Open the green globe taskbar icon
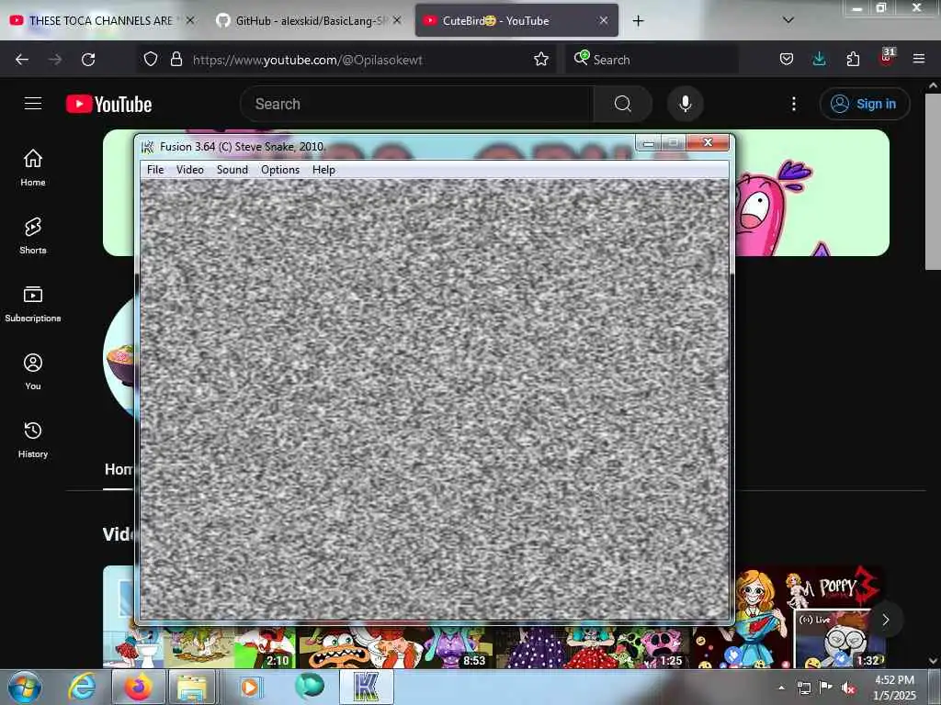Image resolution: width=941 pixels, height=705 pixels. click(309, 687)
